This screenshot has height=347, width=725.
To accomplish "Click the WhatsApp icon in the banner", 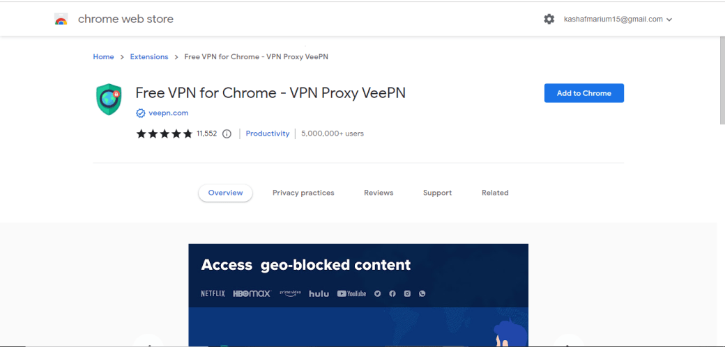I will 422,293.
